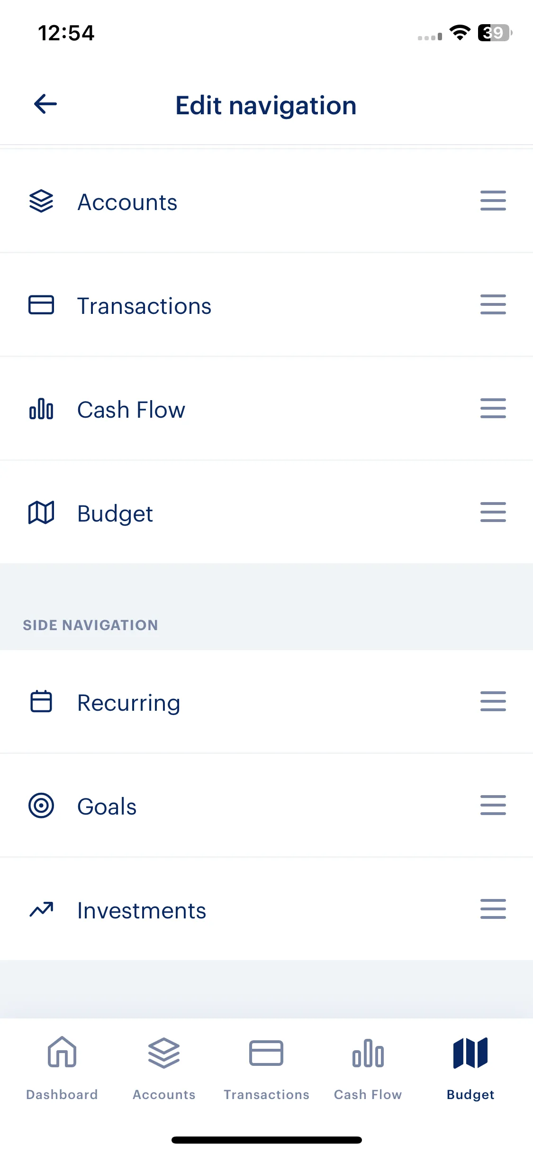Grab the reorder handle for Accounts
This screenshot has height=1155, width=533.
click(x=493, y=201)
